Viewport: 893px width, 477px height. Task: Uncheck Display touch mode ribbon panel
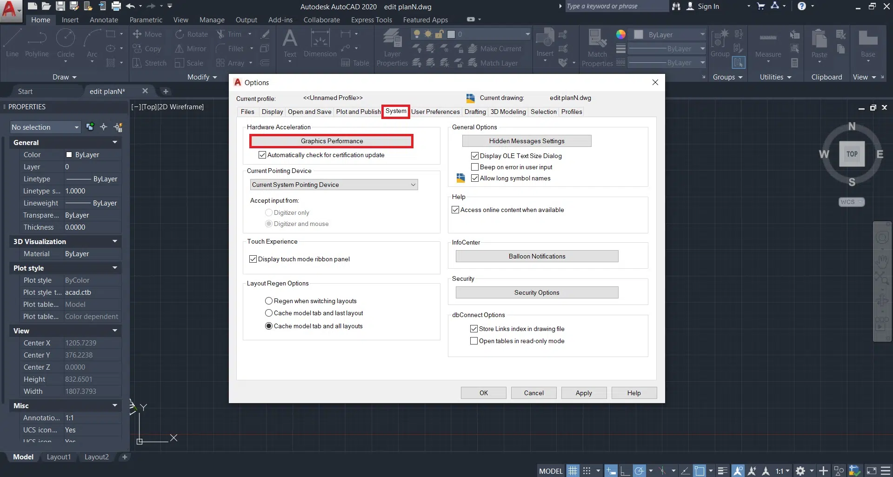pyautogui.click(x=253, y=259)
